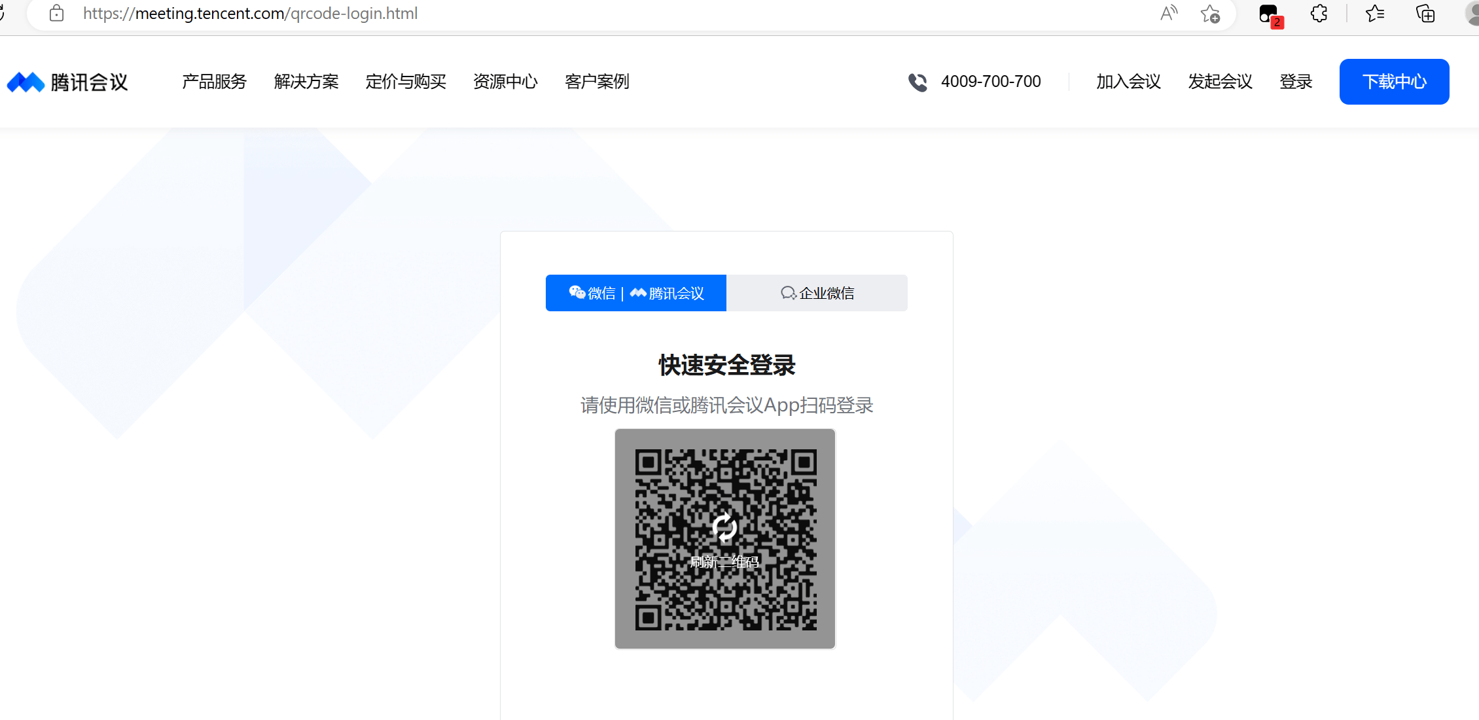Viewport: 1479px width, 720px height.
Task: Open the browser extensions icon
Action: tap(1318, 13)
